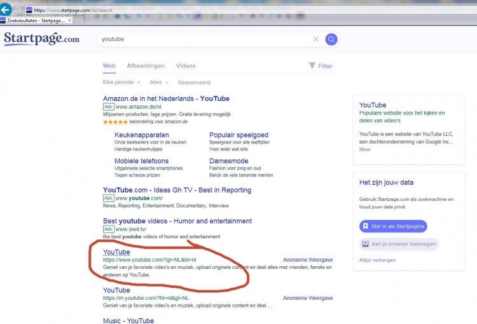Screen dimensions: 477x324
Task: Click the browser forward arrow button
Action: [x=18, y=10]
